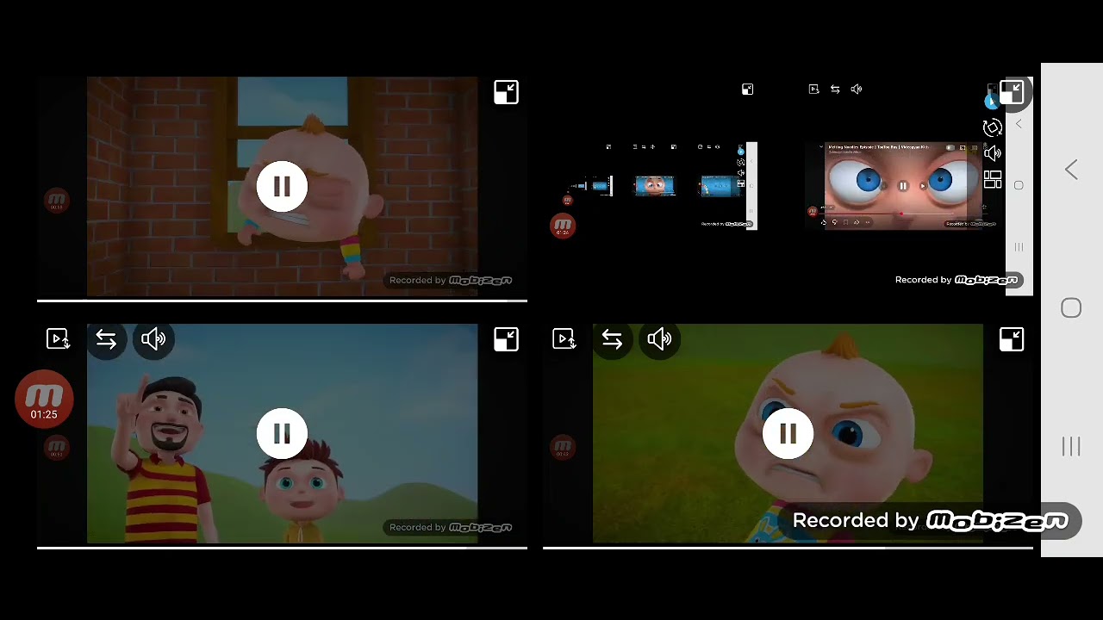The width and height of the screenshot is (1103, 620).
Task: Seek in the top-left video's progress bar
Action: 282,301
